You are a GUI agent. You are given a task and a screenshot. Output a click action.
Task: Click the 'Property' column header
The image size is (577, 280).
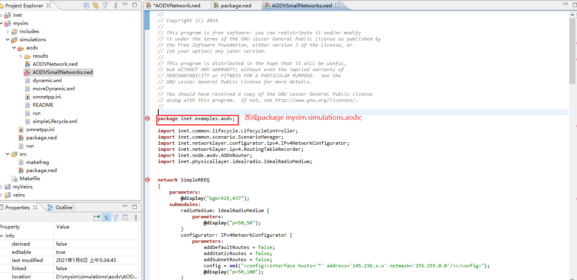pyautogui.click(x=10, y=227)
